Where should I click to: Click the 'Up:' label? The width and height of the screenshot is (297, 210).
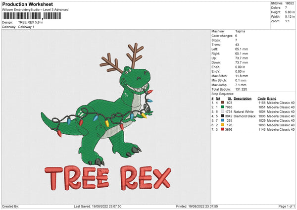[x=214, y=58]
